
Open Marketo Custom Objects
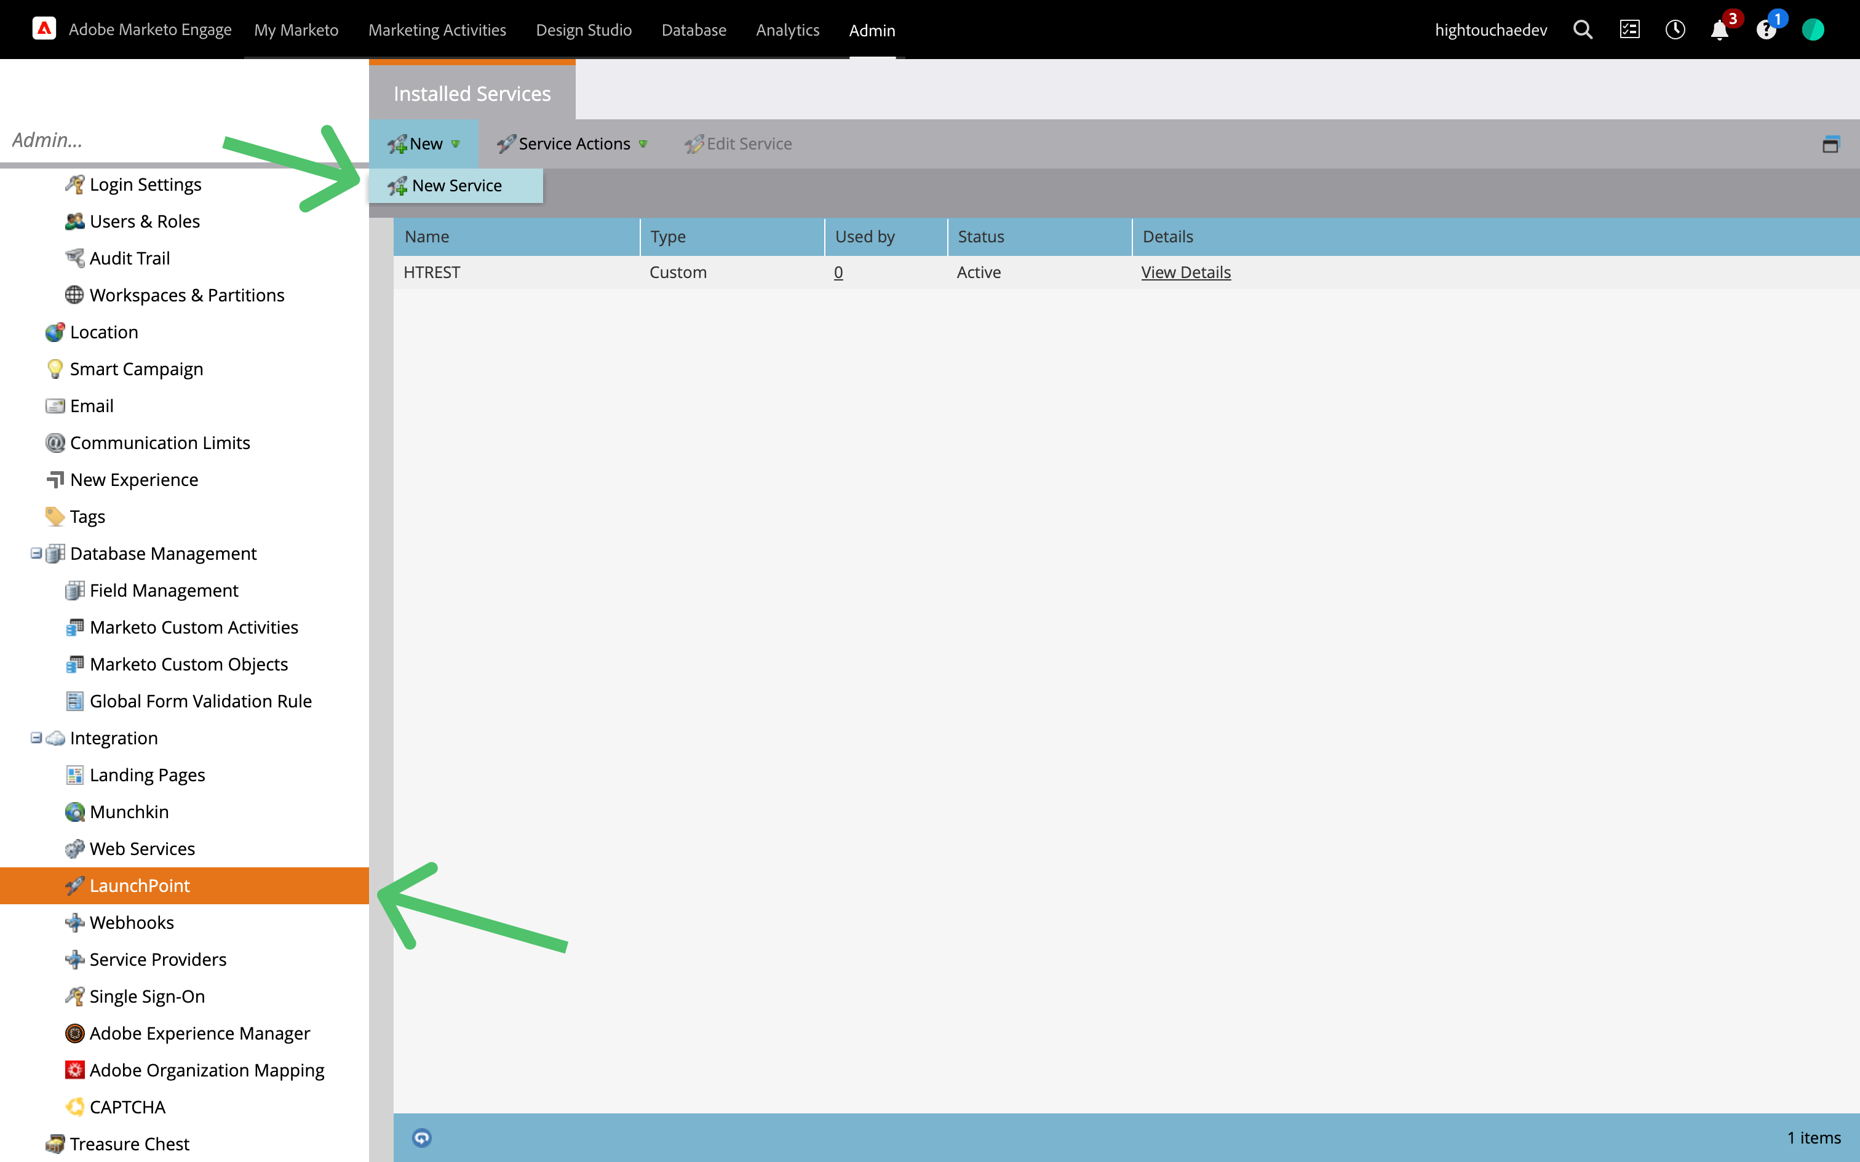tap(188, 664)
